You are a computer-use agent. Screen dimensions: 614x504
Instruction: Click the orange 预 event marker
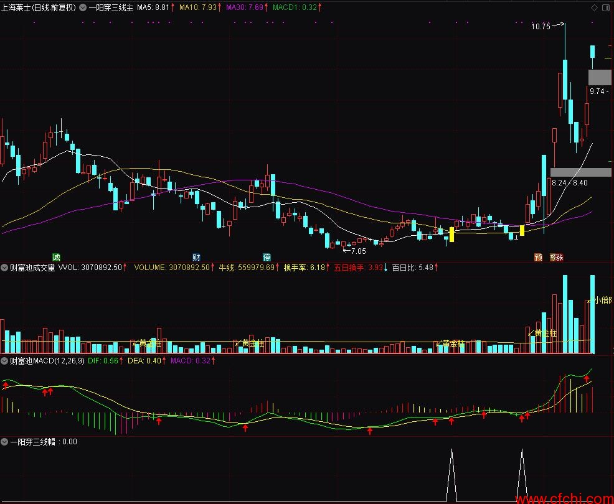tap(539, 257)
